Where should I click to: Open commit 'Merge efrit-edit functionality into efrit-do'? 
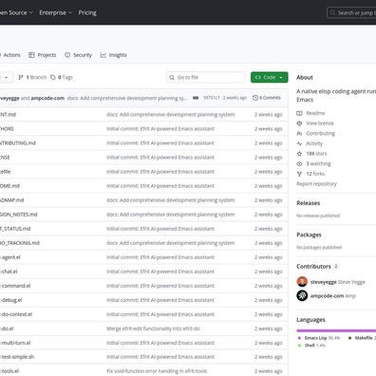(153, 329)
